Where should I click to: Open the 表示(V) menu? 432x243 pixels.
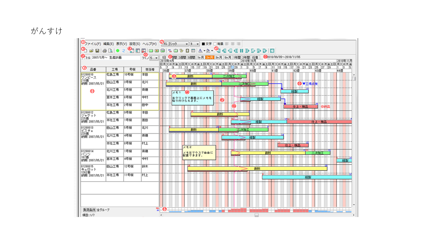click(122, 44)
